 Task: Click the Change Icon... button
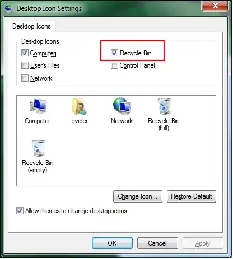(138, 196)
